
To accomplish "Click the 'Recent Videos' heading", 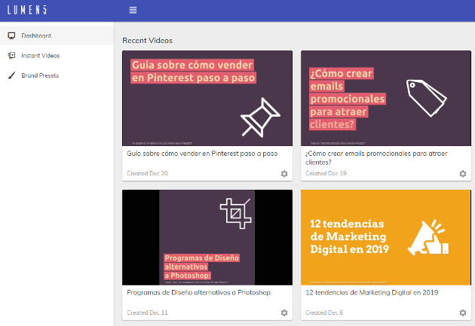I will tap(147, 41).
